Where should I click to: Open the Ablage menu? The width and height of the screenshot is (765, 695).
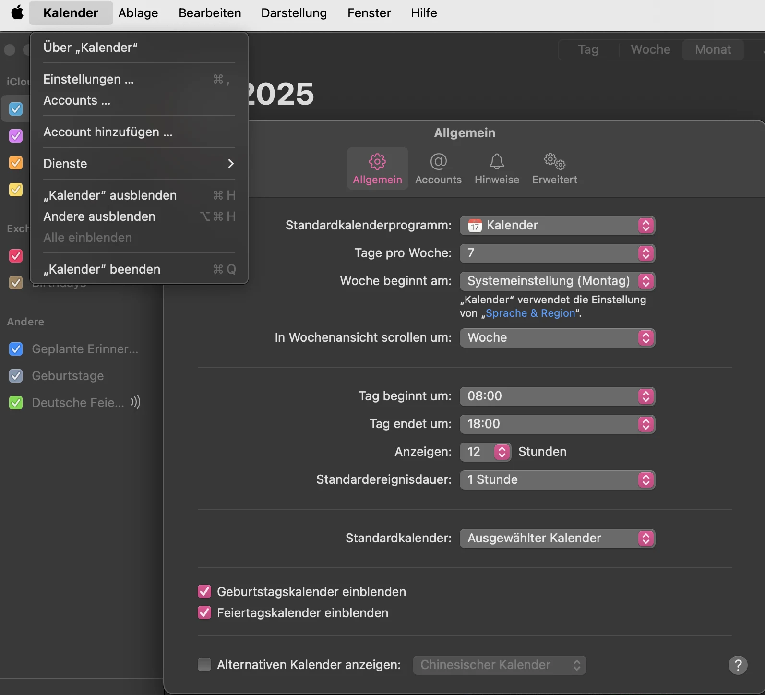138,13
